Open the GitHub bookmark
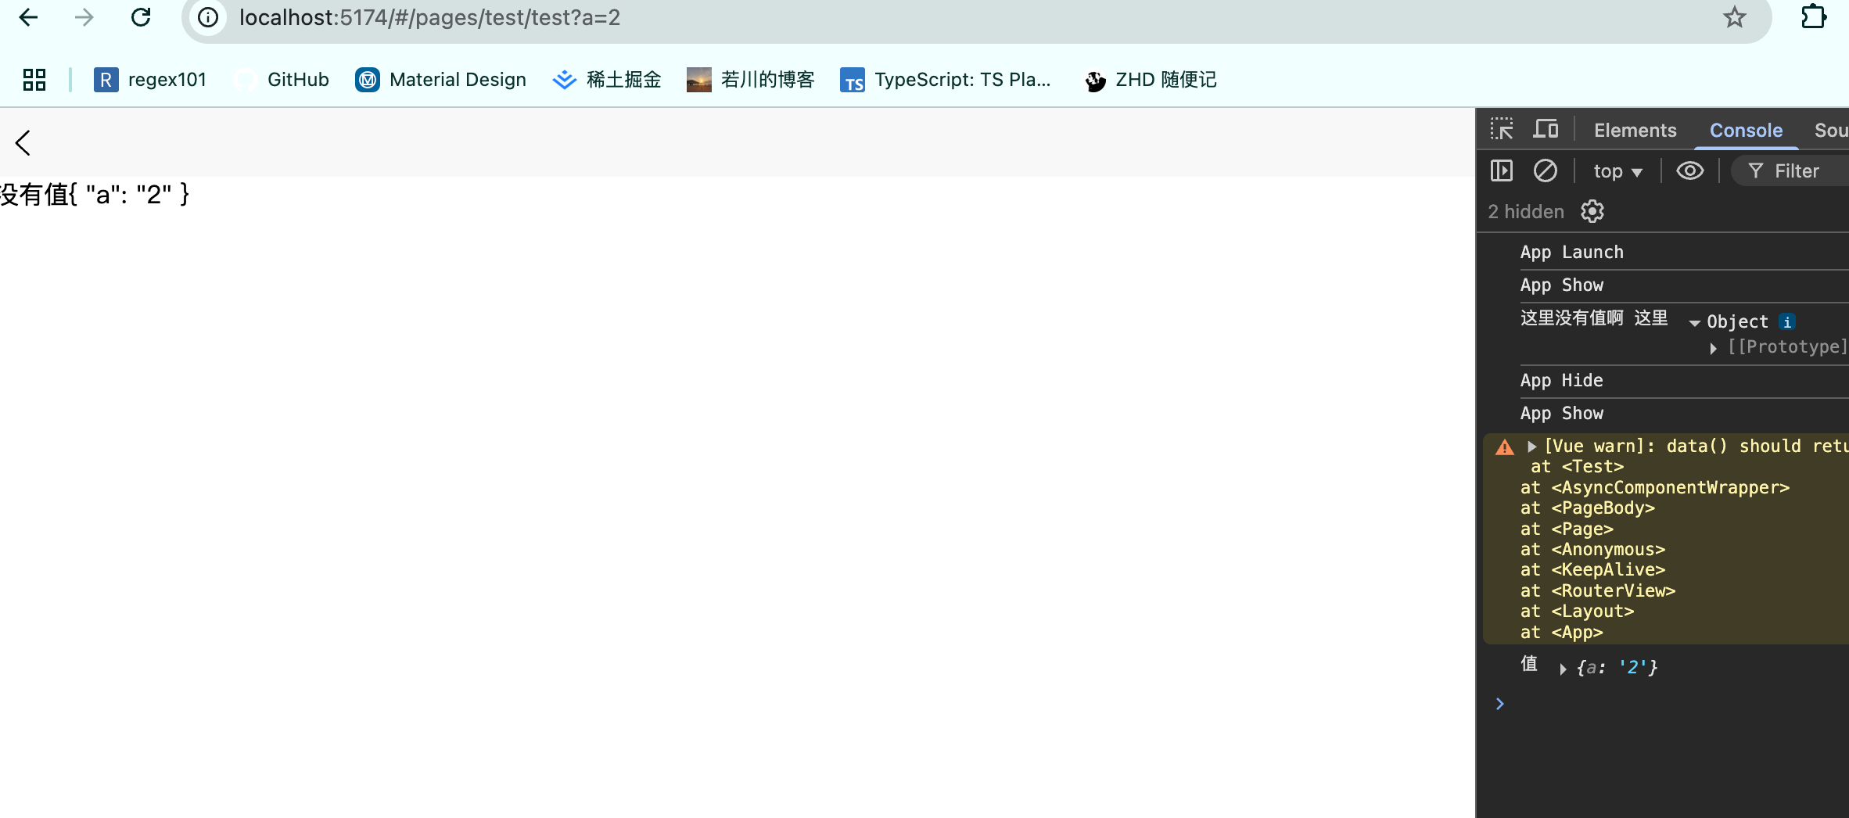Image resolution: width=1849 pixels, height=818 pixels. point(282,80)
